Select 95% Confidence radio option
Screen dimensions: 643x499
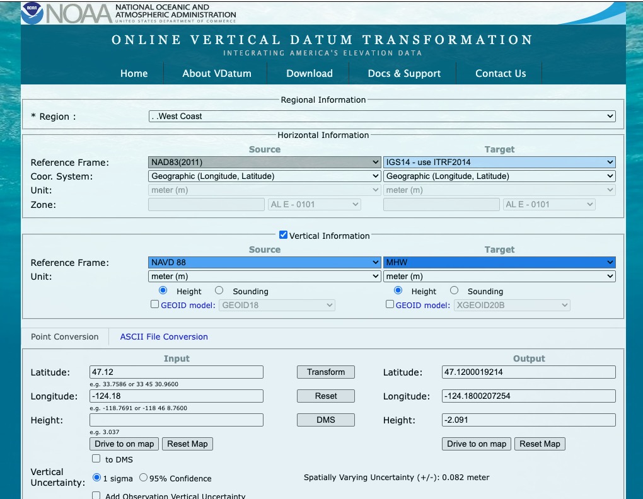point(143,478)
